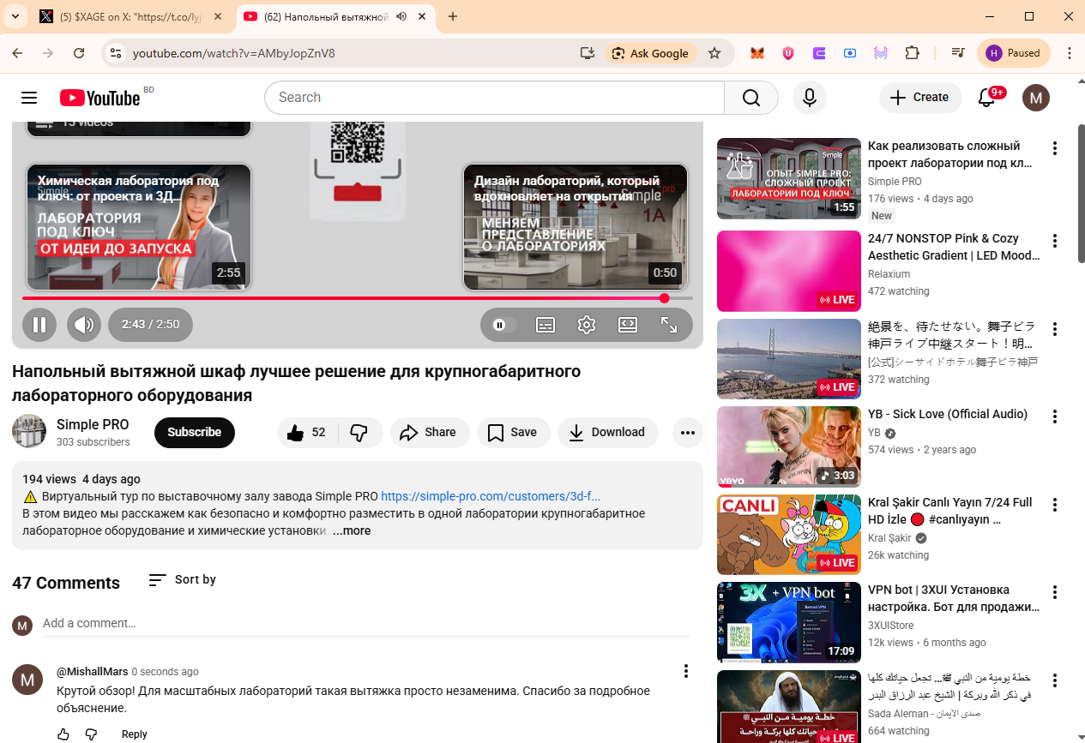This screenshot has width=1085, height=743.
Task: Open Create menu
Action: coord(919,98)
